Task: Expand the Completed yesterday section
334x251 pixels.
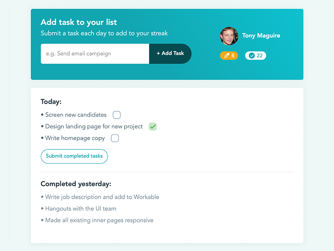Action: tap(76, 184)
